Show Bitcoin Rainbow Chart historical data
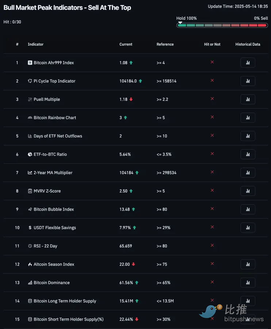Viewport: 271px width, 329px height. [248, 118]
